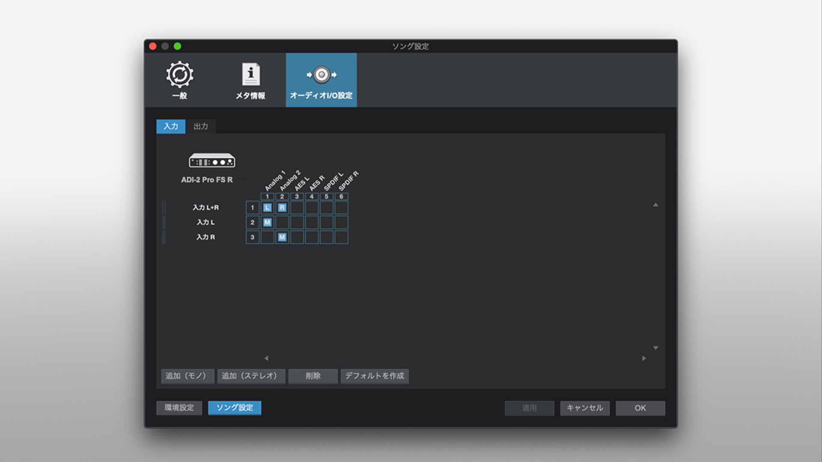Viewport: 822px width, 462px height.
Task: Click the デフォルトを作成 button
Action: click(375, 376)
